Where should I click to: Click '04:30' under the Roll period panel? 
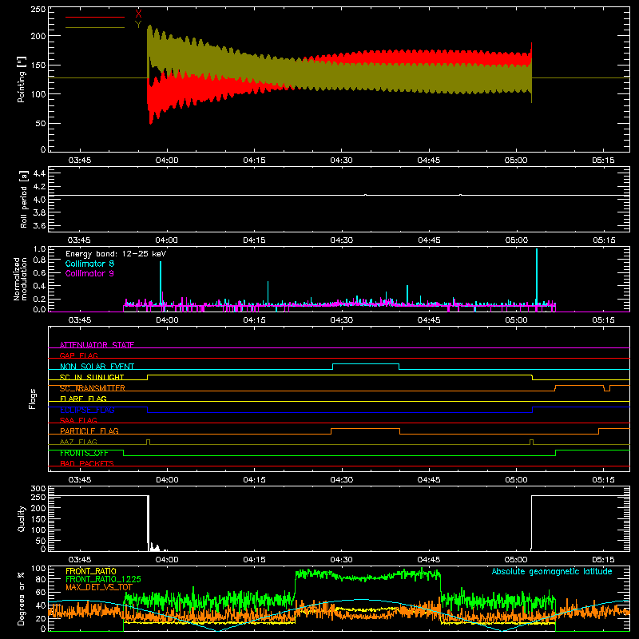[342, 240]
